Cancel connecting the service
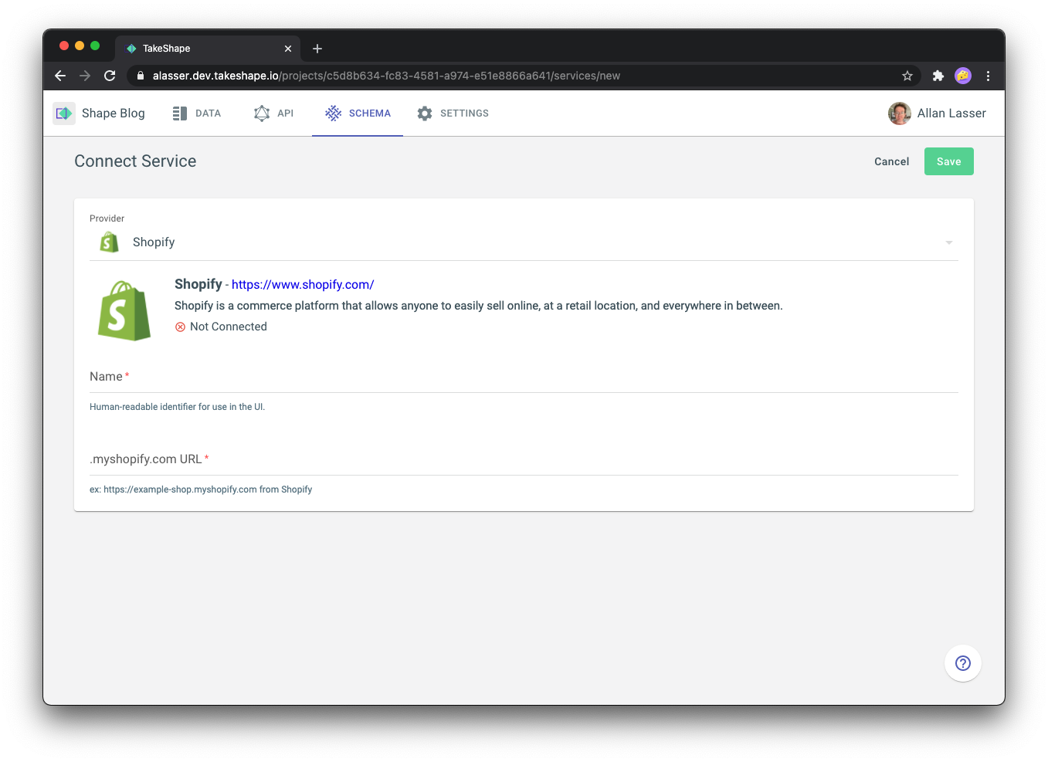The image size is (1048, 762). [x=892, y=161]
